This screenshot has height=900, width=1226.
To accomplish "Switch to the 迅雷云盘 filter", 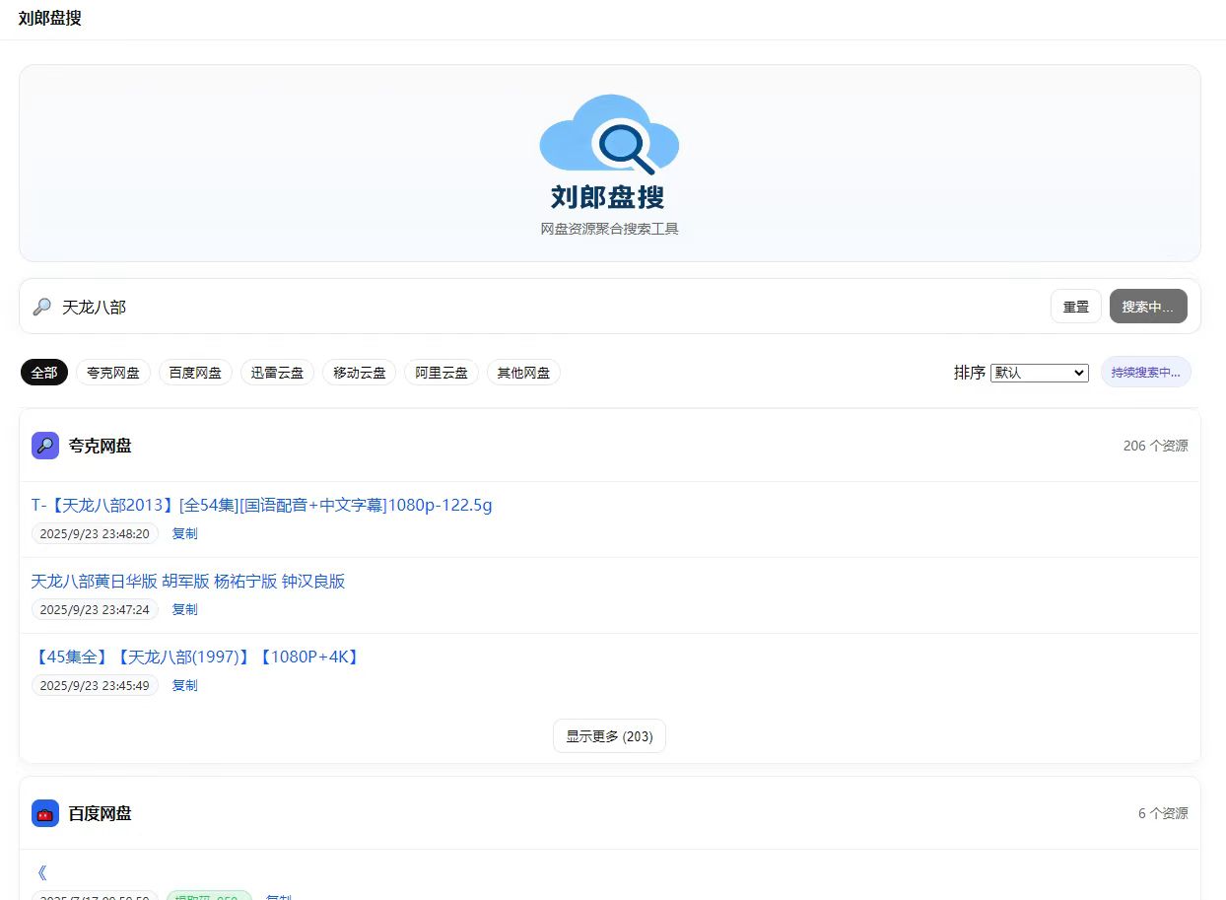I will point(277,373).
